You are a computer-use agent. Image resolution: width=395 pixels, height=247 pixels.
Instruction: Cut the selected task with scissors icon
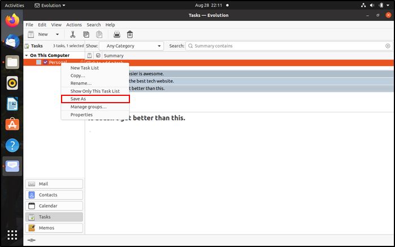(x=73, y=34)
